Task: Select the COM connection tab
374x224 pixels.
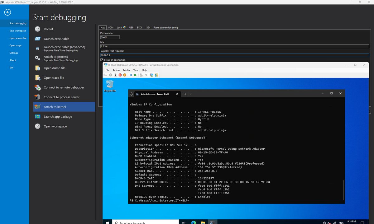Action: [111, 28]
